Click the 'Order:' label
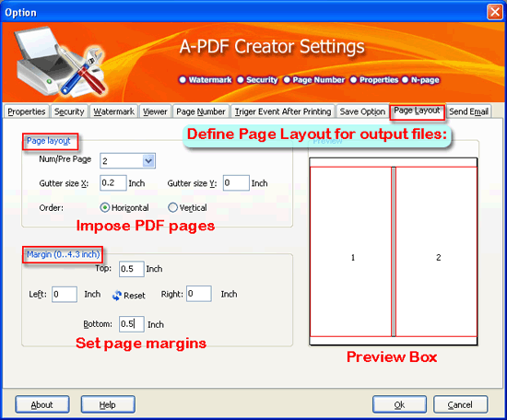 (51, 208)
